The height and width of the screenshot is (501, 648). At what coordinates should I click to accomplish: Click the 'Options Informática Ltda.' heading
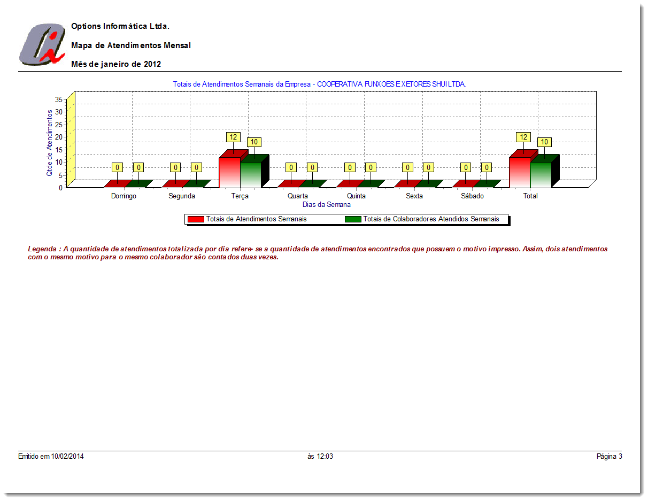[x=120, y=26]
